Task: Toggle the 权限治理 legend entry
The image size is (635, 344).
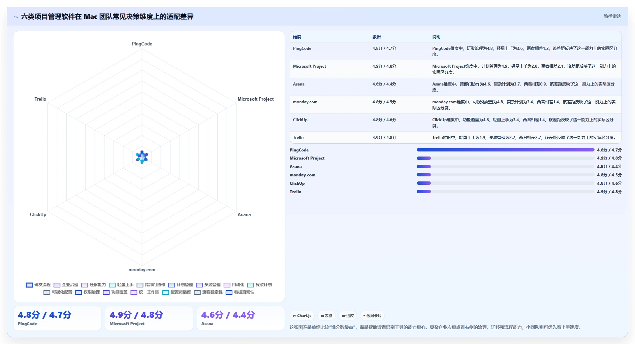Action: pyautogui.click(x=88, y=292)
